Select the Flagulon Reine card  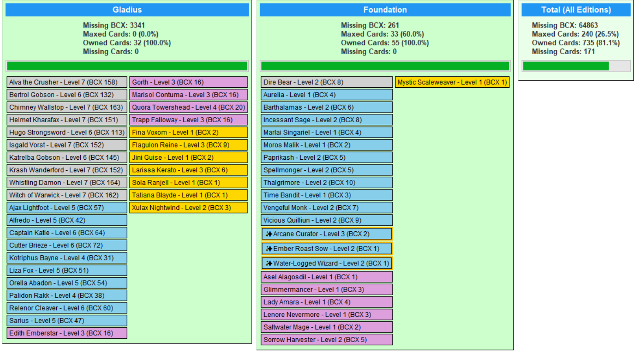pos(189,145)
